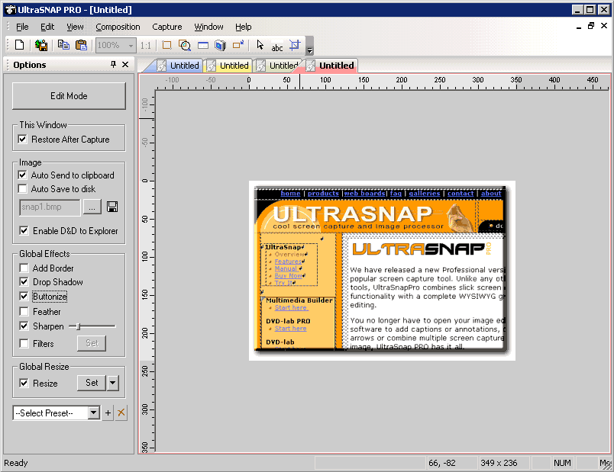The width and height of the screenshot is (614, 472).
Task: Create a new blank document
Action: coord(19,45)
